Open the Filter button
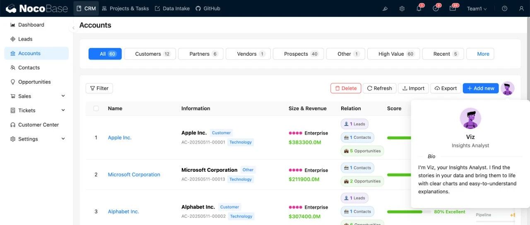Screen dimensions: 530x225 [x=99, y=88]
